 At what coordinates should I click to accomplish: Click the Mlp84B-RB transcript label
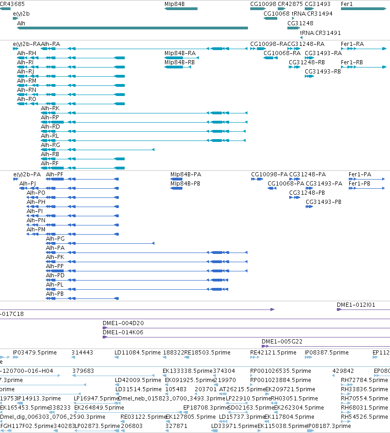click(x=180, y=62)
